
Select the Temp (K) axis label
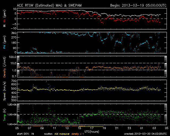coord(4,114)
